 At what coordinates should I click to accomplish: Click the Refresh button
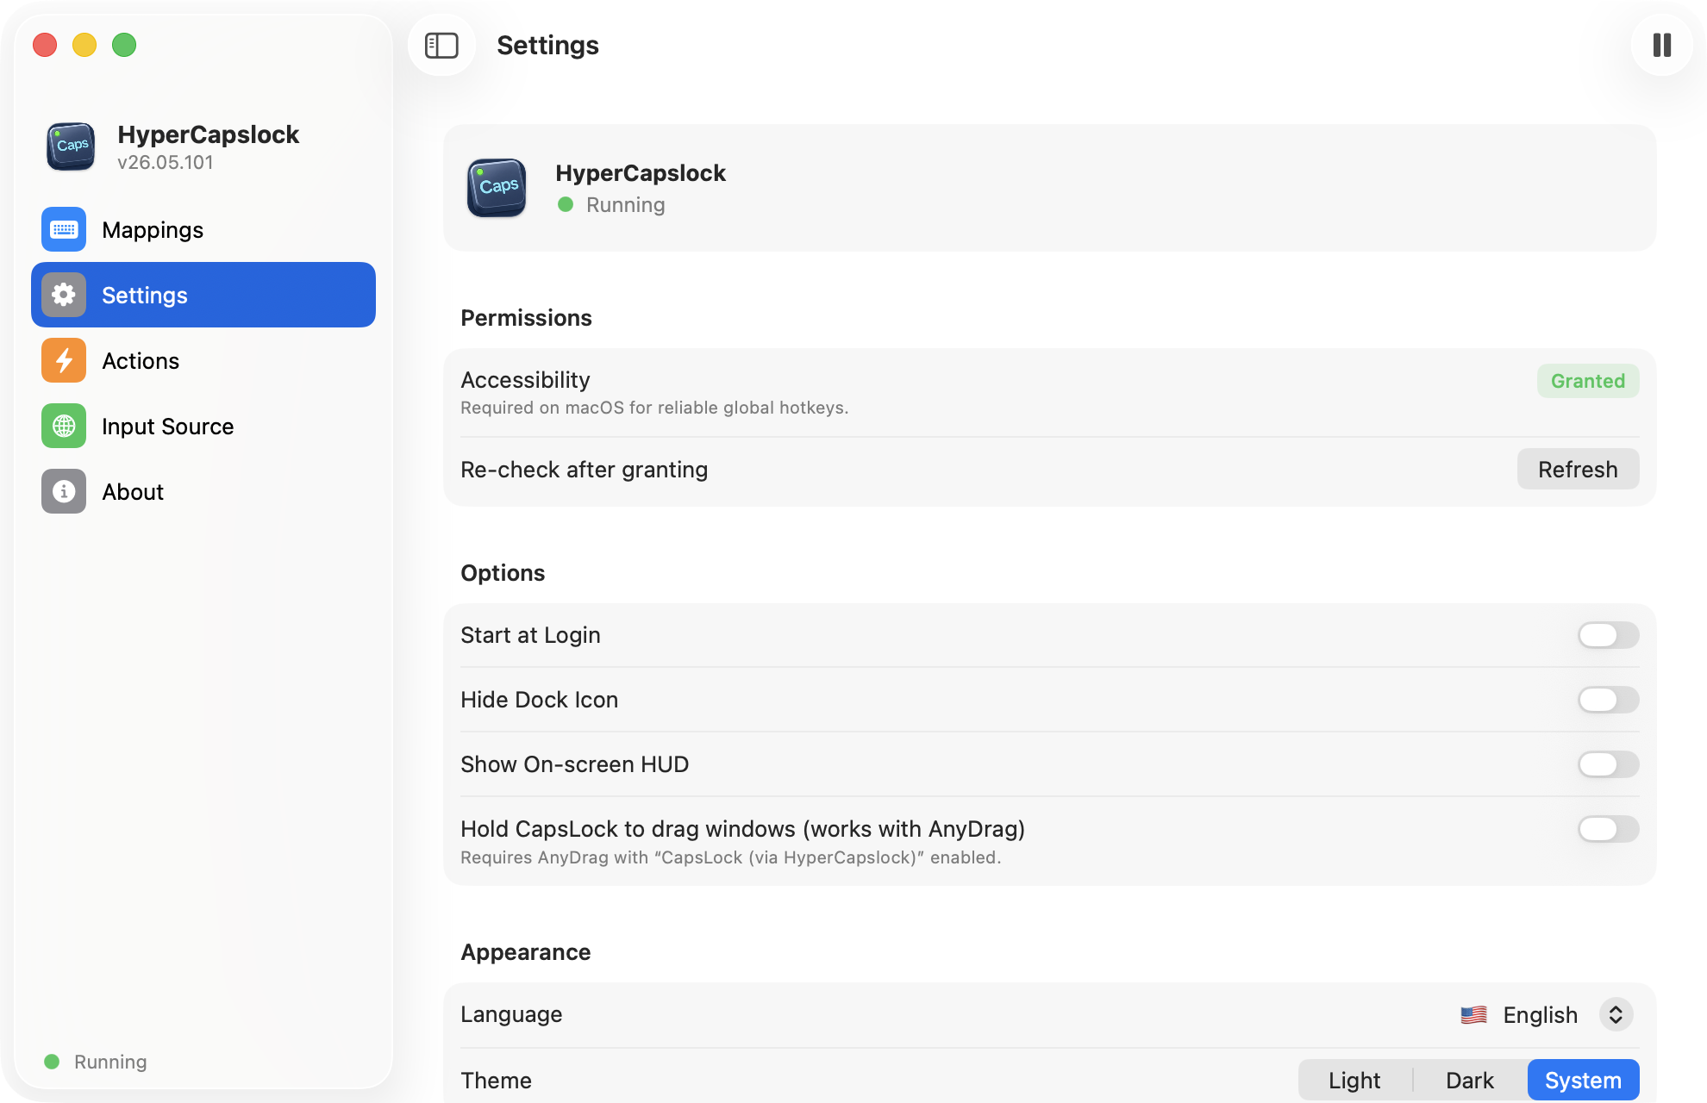pos(1578,469)
